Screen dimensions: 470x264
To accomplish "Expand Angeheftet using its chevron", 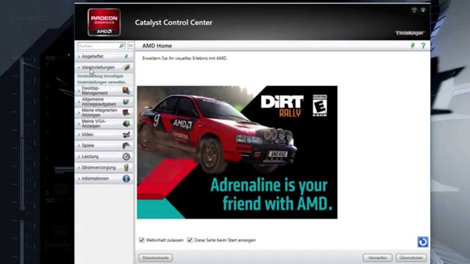I will point(79,56).
